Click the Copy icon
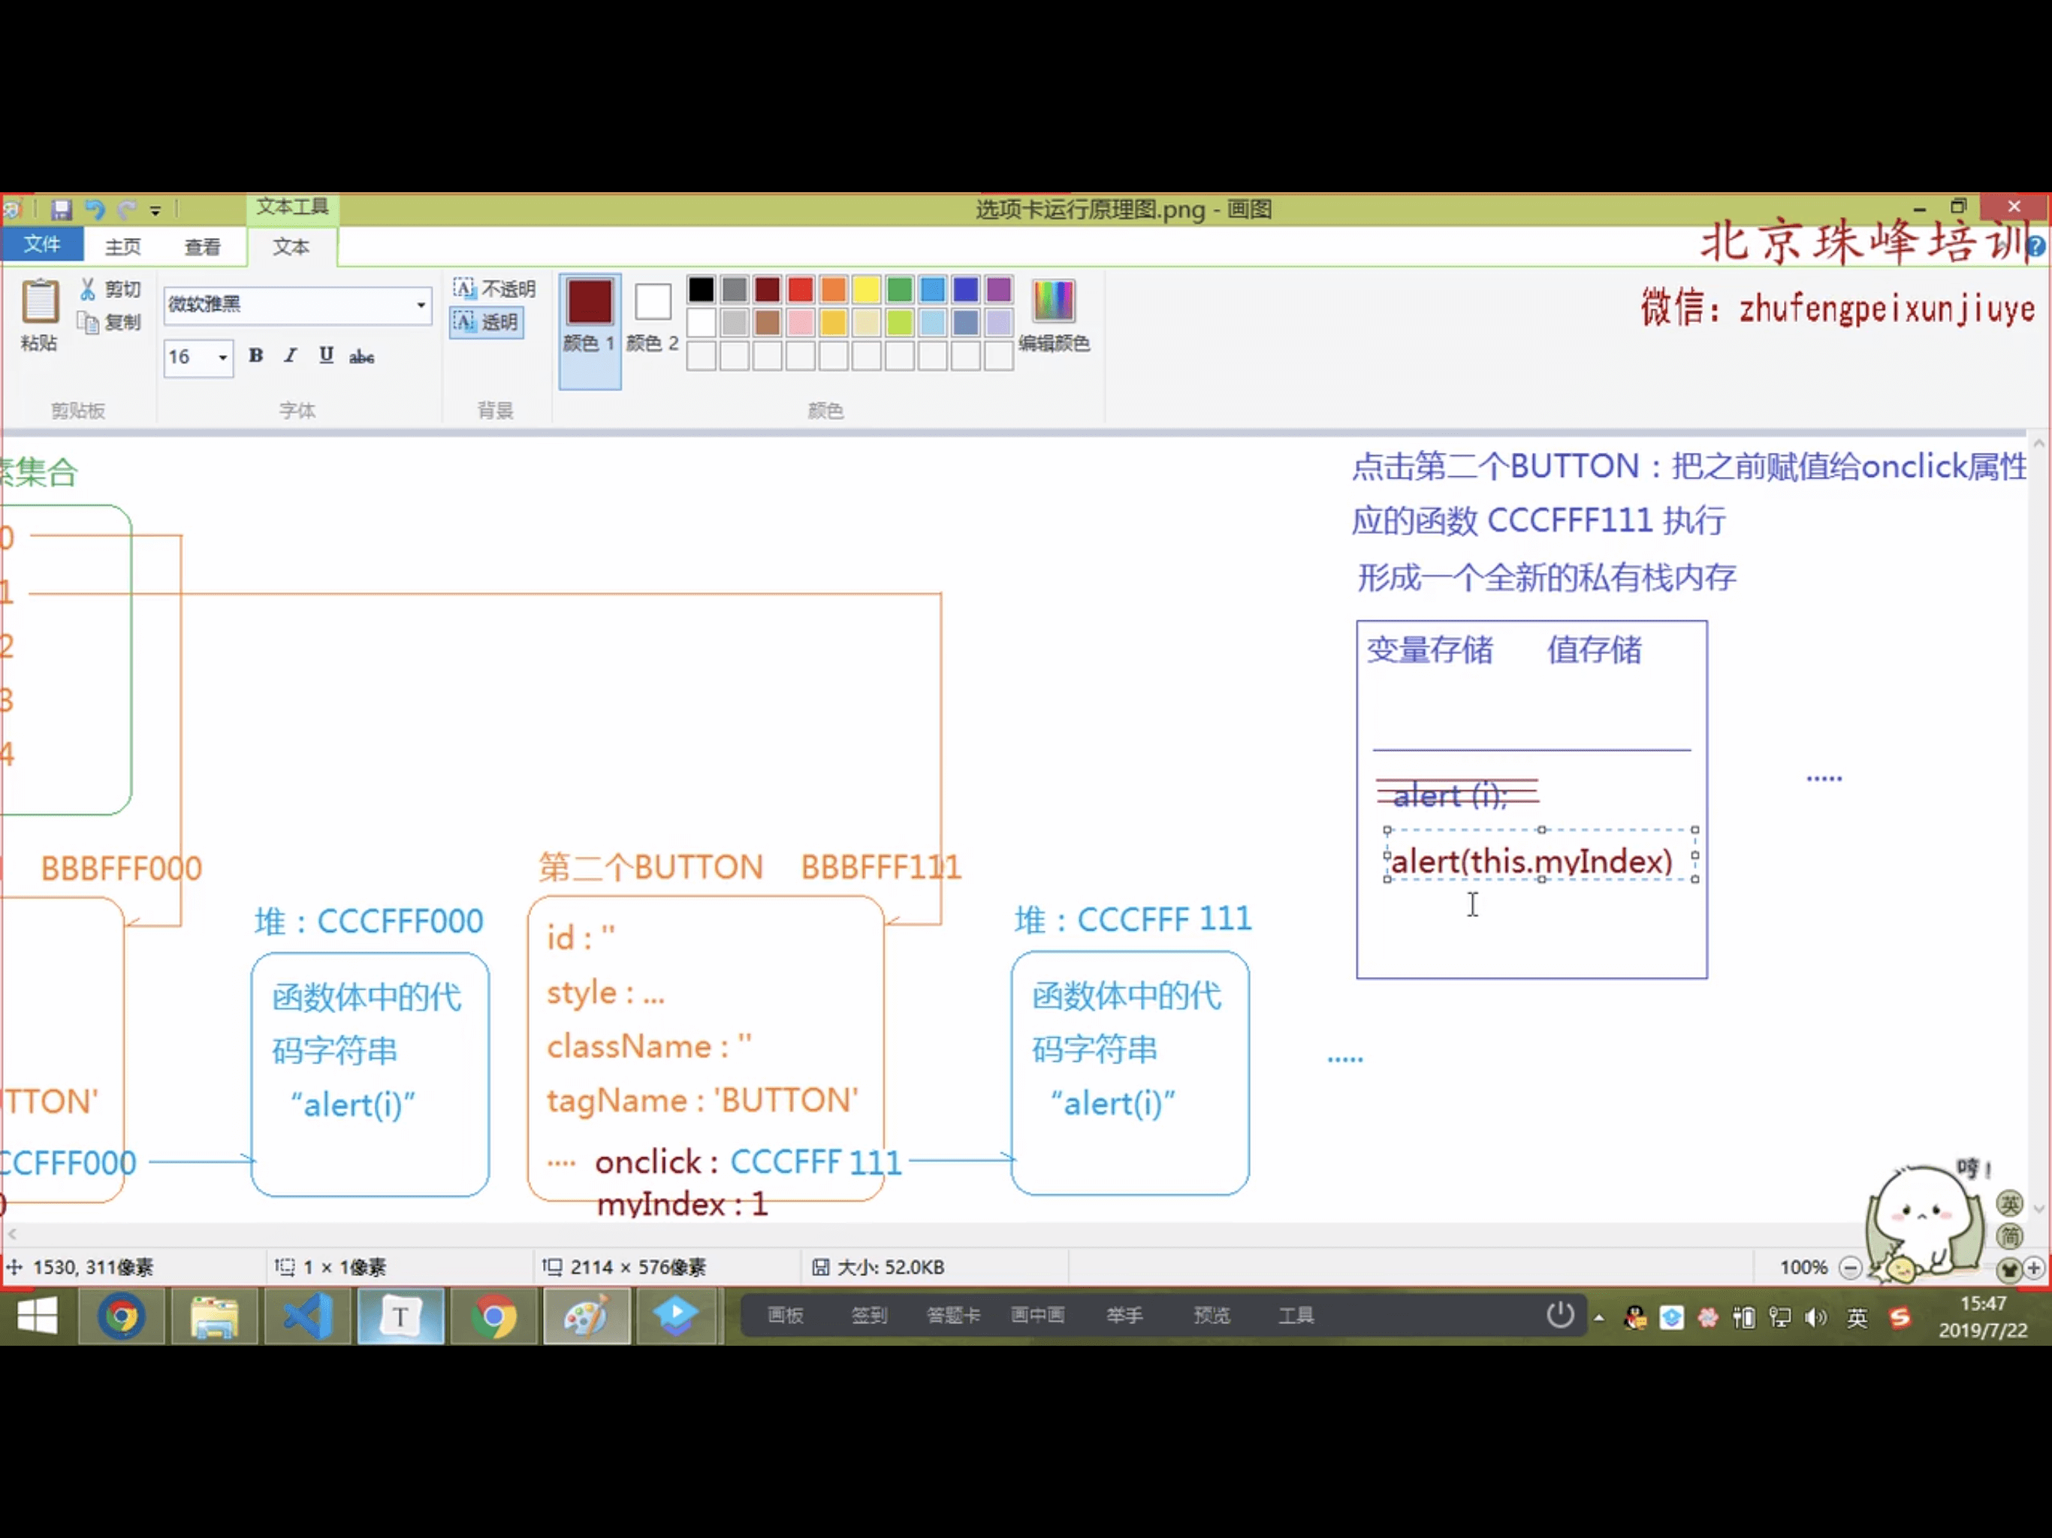2052x1538 pixels. [x=88, y=323]
